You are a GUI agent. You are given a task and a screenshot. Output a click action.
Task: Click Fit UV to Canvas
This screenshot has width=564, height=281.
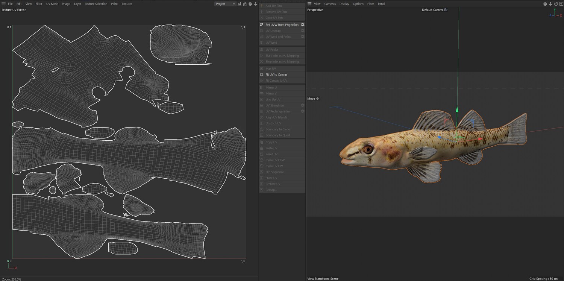tap(276, 74)
